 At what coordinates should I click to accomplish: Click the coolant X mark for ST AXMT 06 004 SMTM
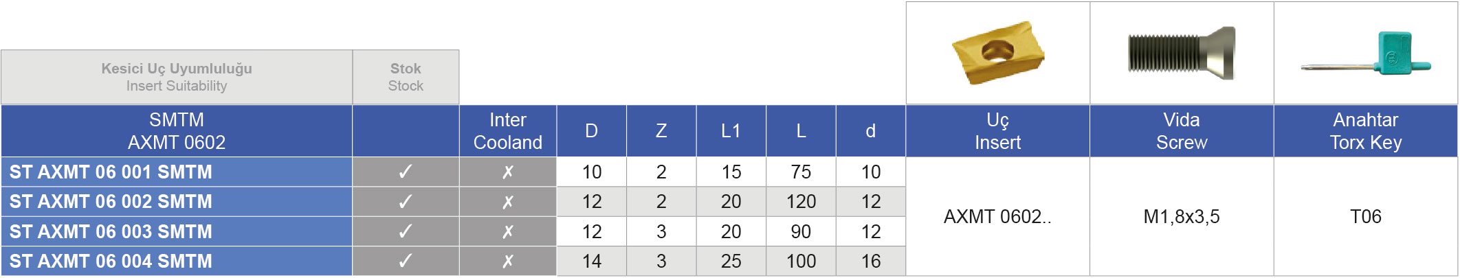pyautogui.click(x=508, y=261)
